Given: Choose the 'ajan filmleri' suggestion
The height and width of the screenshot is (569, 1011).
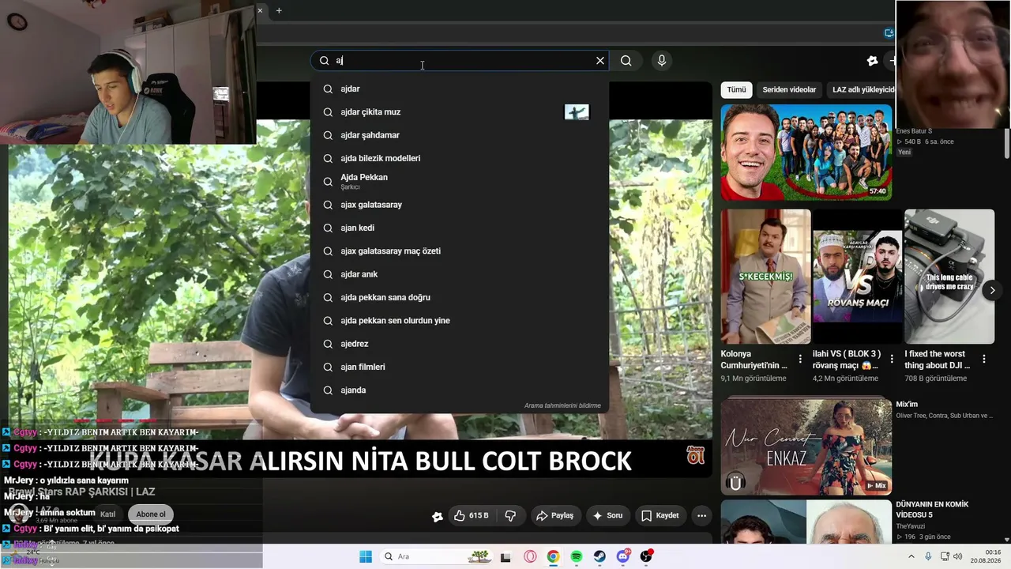Looking at the screenshot, I should click(x=459, y=367).
